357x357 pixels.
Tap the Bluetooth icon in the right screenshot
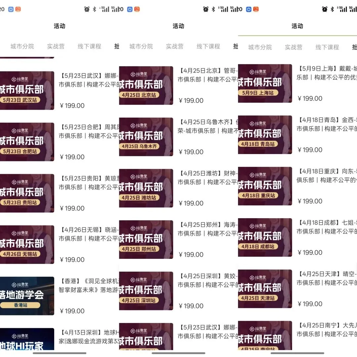tap(333, 9)
